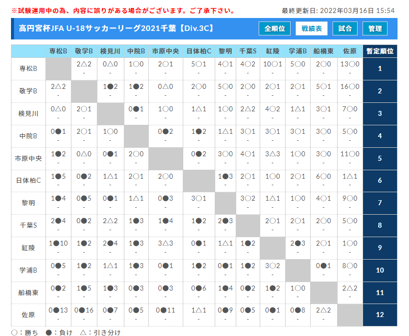Open the 試合 tab
Screen dimensions: 409x336
click(345, 28)
